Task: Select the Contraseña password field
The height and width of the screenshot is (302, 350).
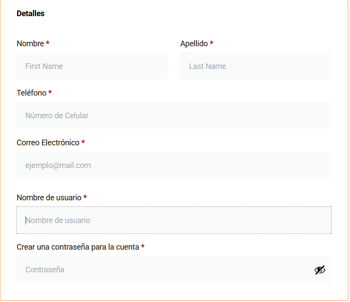Action: pyautogui.click(x=174, y=270)
